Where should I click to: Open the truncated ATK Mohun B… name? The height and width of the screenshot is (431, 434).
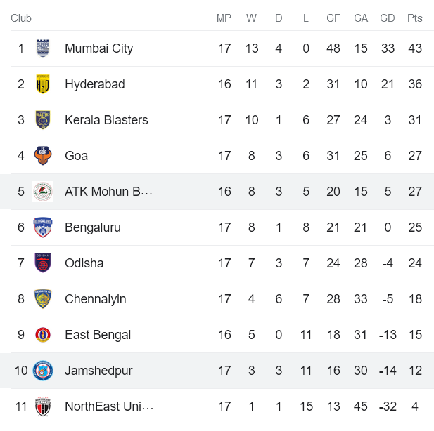click(x=108, y=192)
